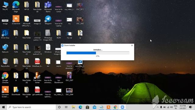195x110 pixels.
Task: Select criminal justice 1-5 video file
Action: coord(37,36)
